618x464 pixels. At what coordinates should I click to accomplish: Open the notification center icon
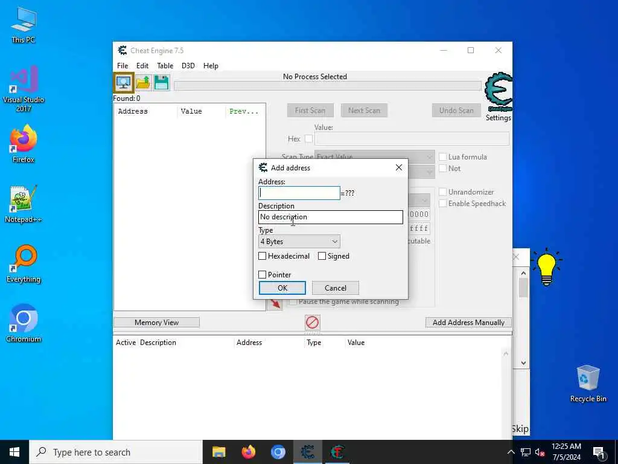(599, 453)
